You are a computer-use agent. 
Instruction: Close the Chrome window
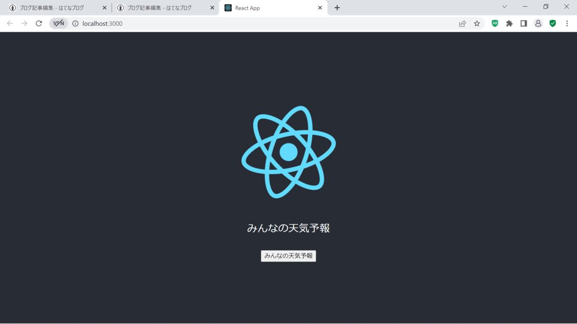[x=566, y=7]
